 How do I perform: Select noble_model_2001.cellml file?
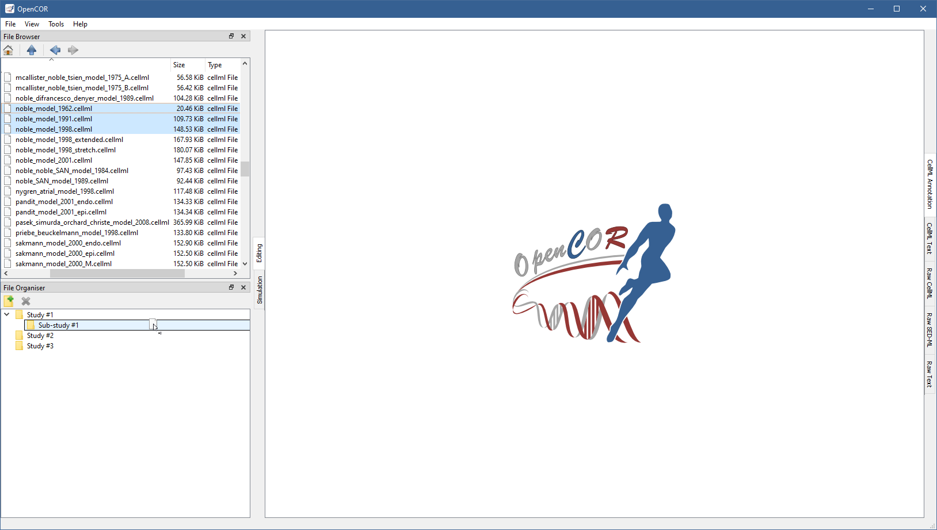[x=54, y=160]
